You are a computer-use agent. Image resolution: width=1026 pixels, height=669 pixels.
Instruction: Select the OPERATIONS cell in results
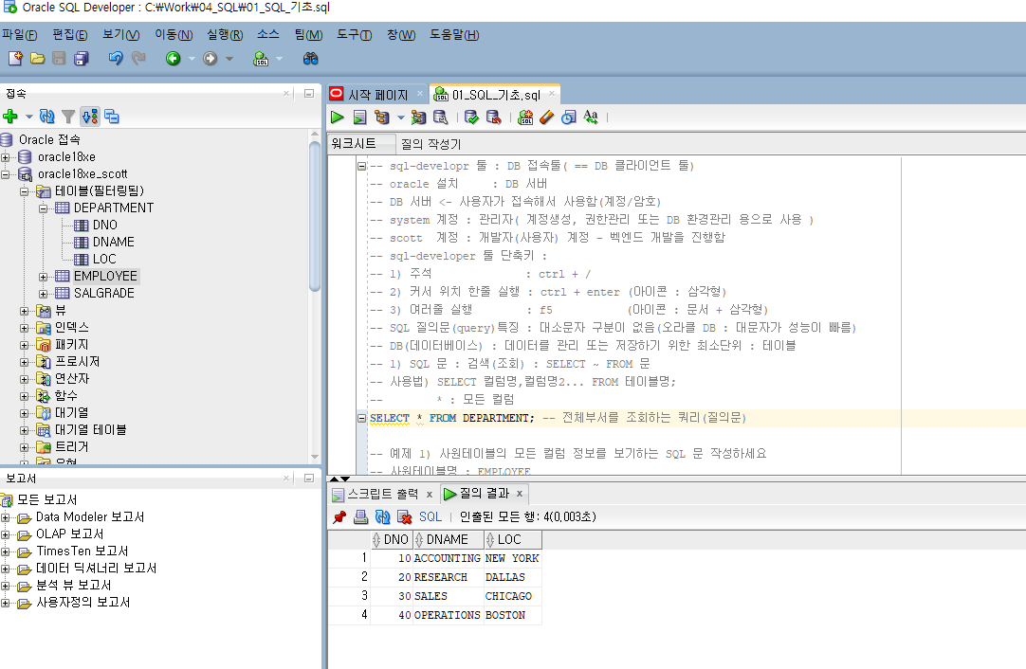[448, 615]
